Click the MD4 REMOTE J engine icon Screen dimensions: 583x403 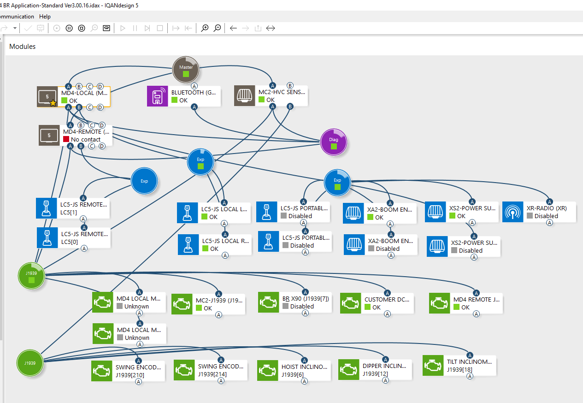pos(440,303)
